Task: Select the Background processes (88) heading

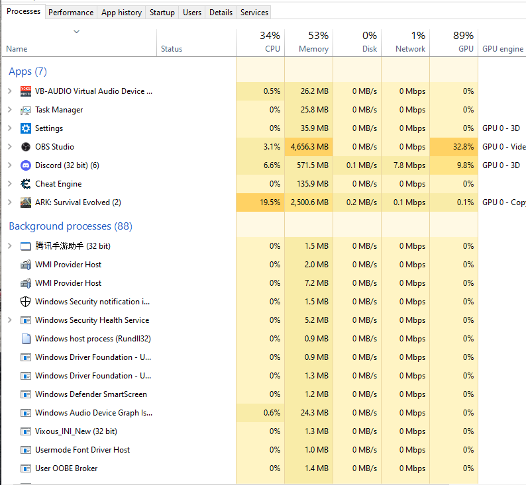Action: point(70,226)
